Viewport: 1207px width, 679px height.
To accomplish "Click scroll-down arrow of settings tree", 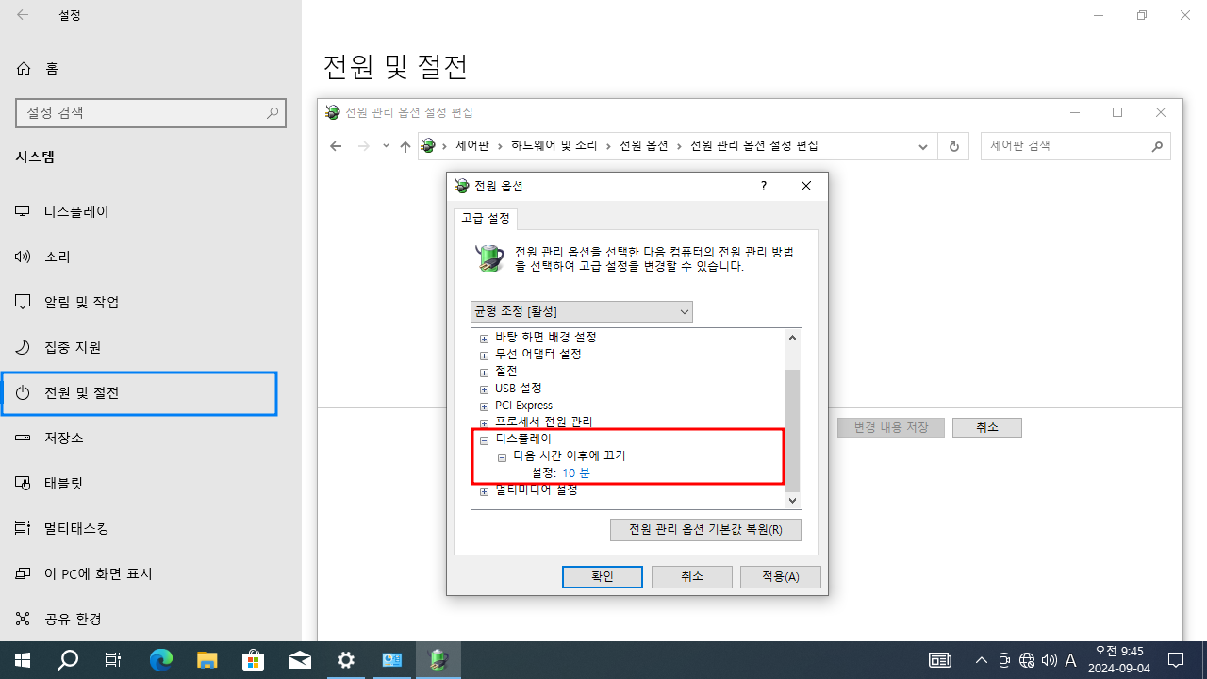I will tap(793, 502).
